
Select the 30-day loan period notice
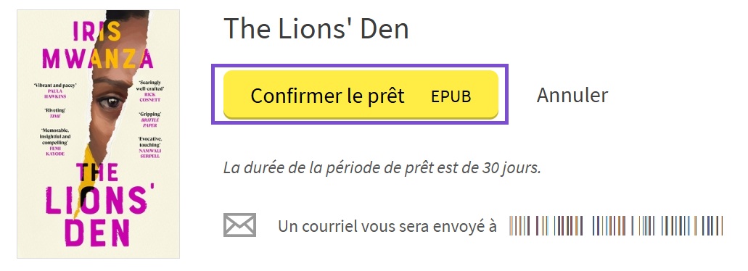coord(382,168)
